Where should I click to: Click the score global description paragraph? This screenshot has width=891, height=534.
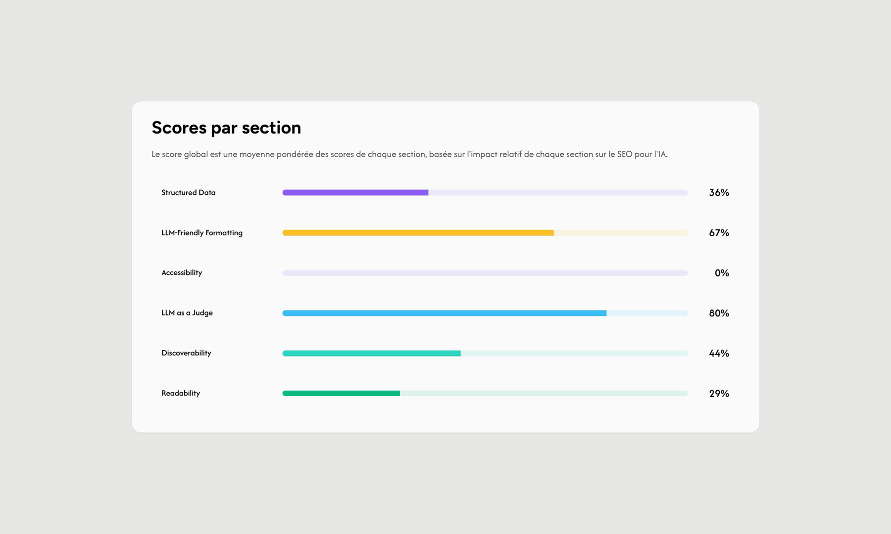[409, 154]
